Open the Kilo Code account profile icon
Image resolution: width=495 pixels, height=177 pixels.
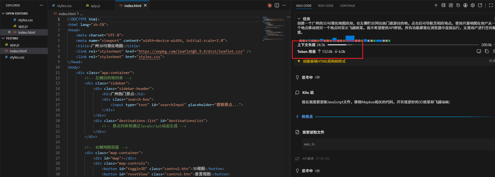point(465,5)
